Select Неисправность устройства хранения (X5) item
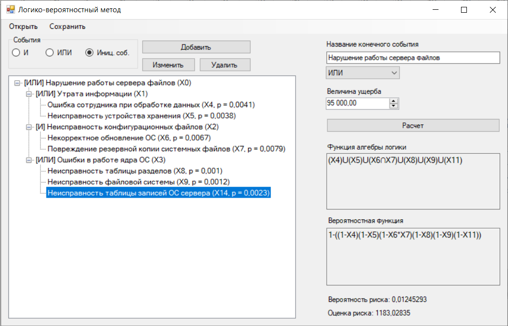 point(141,116)
